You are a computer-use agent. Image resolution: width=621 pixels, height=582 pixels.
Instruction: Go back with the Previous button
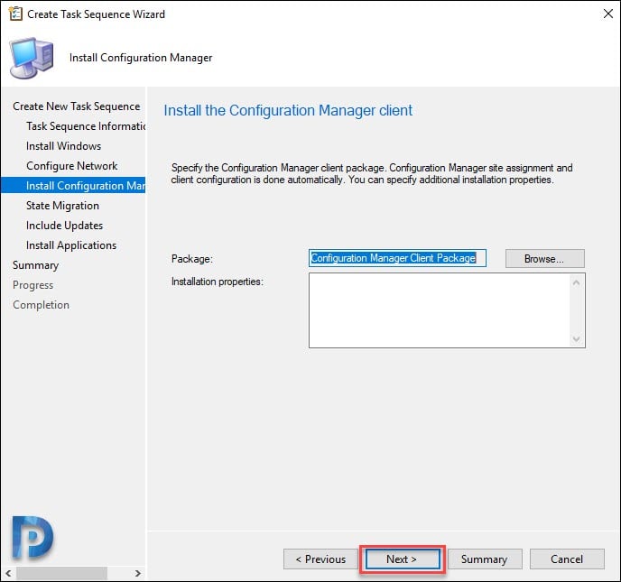tap(320, 559)
